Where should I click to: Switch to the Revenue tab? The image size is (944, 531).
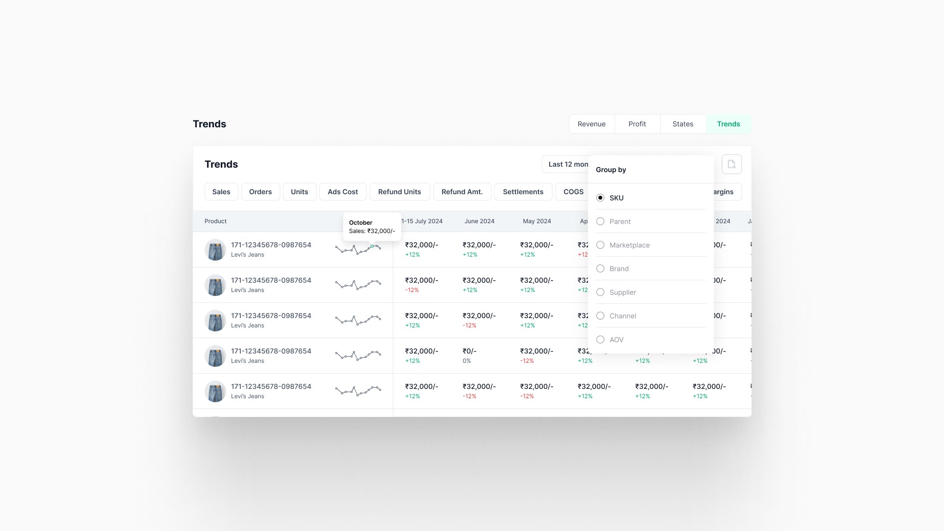pyautogui.click(x=591, y=124)
